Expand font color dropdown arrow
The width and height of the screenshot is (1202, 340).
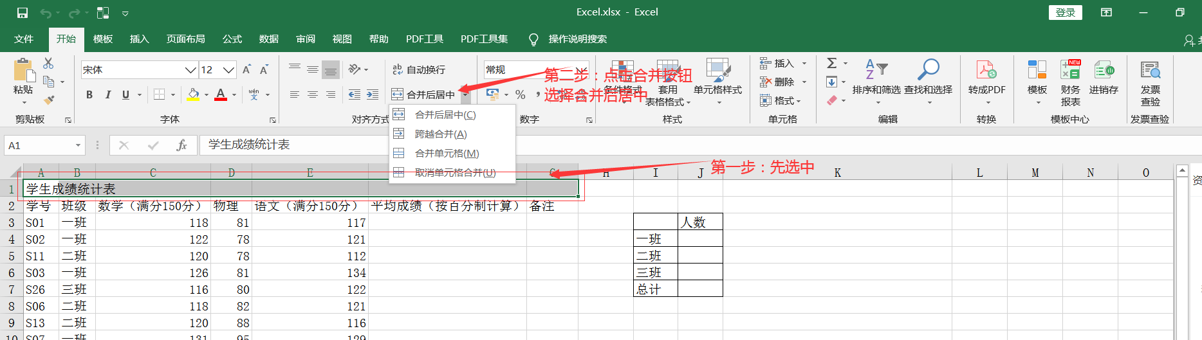coord(234,94)
